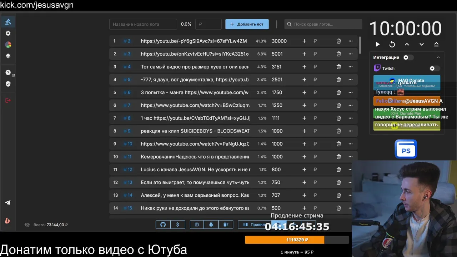The image size is (457, 257).
Task: Click plus icon on the 1090 lot row
Action: tap(304, 131)
